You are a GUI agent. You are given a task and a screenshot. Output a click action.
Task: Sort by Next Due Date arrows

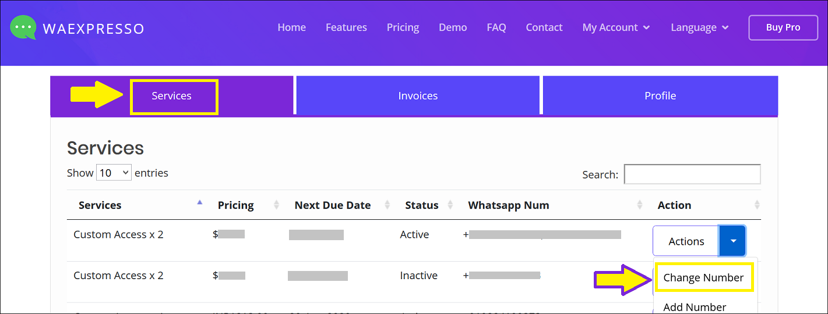[387, 205]
